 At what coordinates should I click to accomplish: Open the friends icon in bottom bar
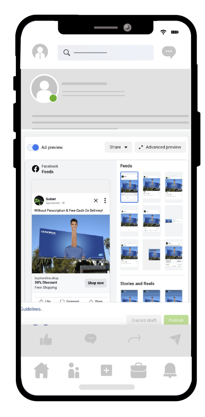pos(74,370)
